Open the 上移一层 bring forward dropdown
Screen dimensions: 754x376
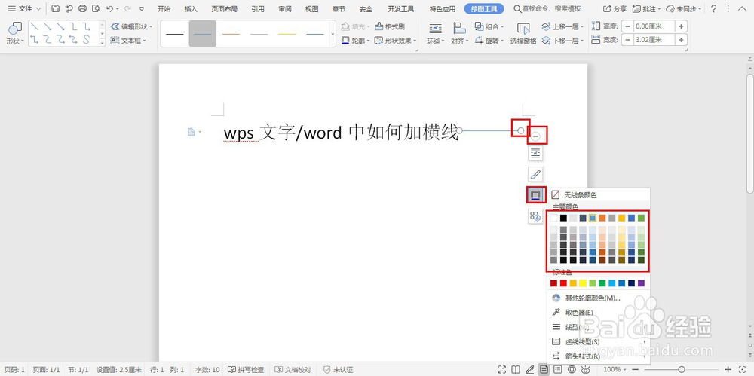[x=563, y=26]
